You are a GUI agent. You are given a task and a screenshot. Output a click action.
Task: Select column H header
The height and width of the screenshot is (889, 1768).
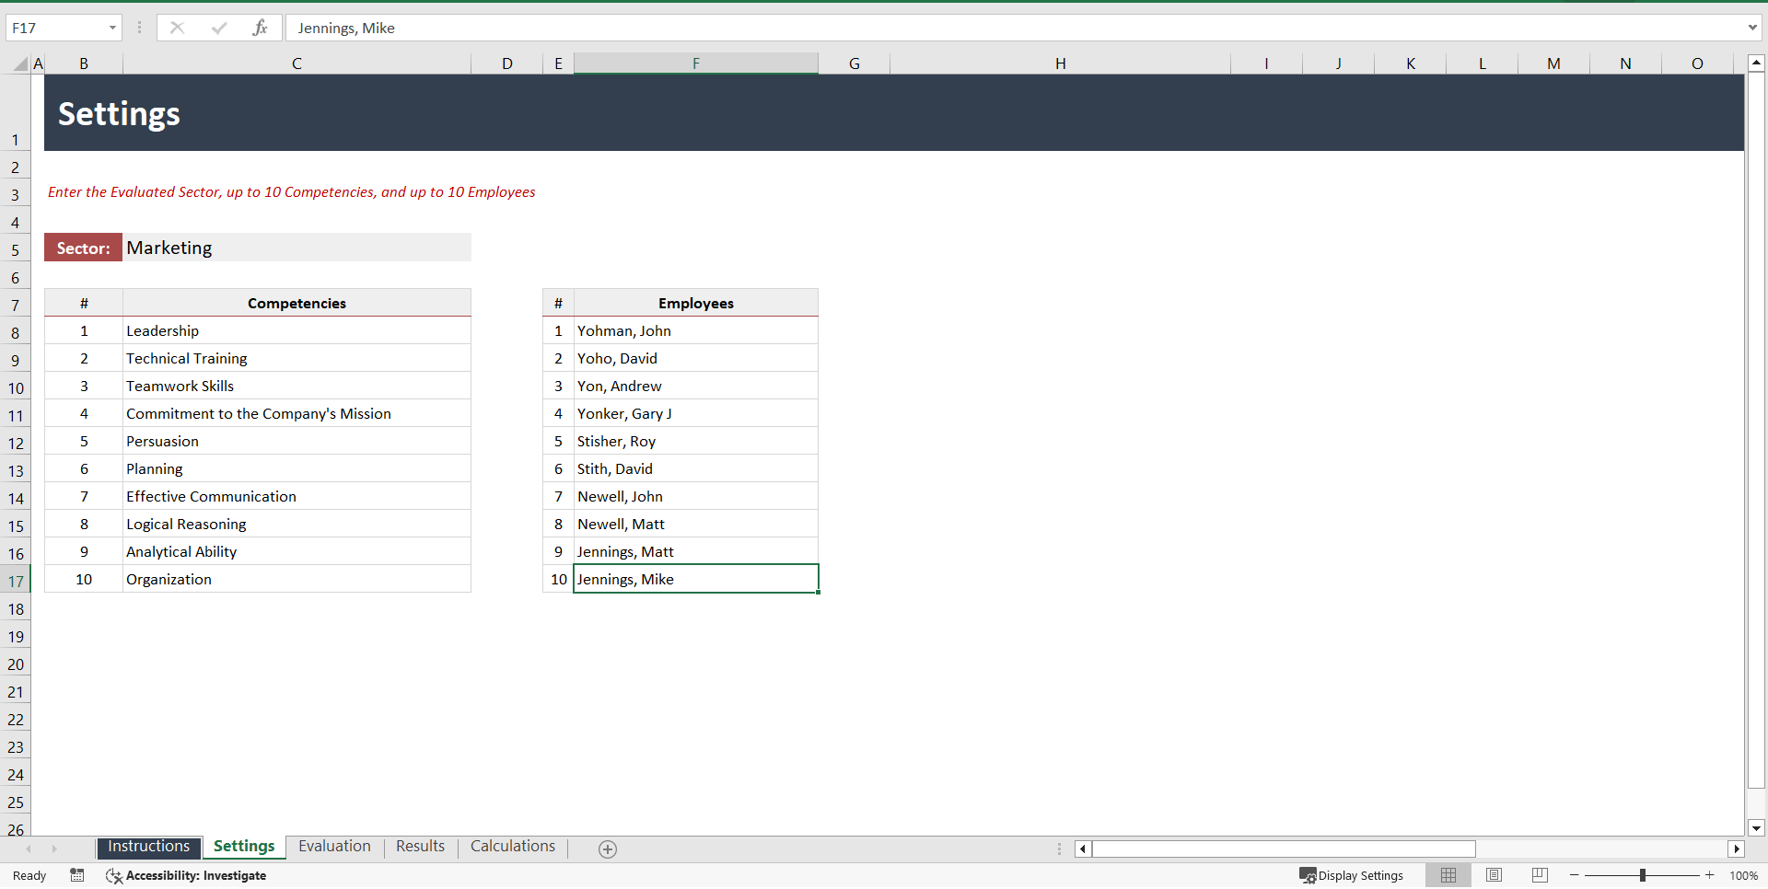1060,63
